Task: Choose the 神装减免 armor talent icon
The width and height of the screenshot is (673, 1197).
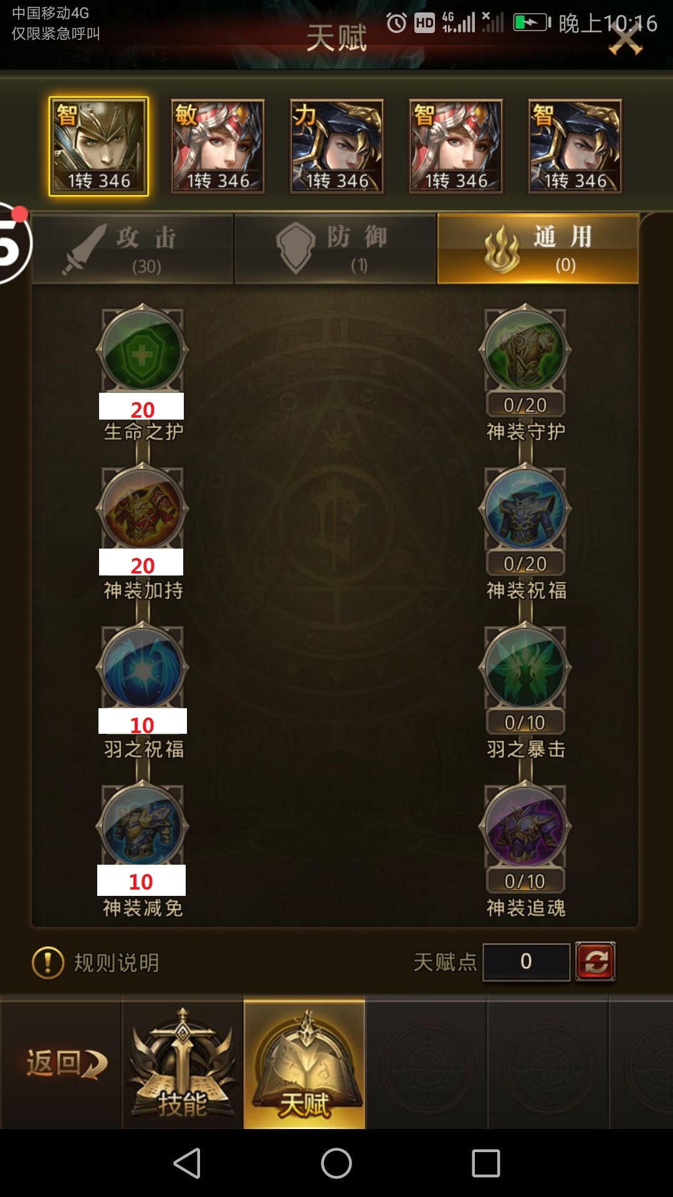Action: click(142, 827)
